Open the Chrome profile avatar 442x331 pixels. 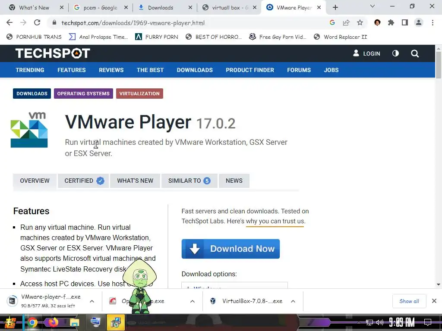point(419,22)
